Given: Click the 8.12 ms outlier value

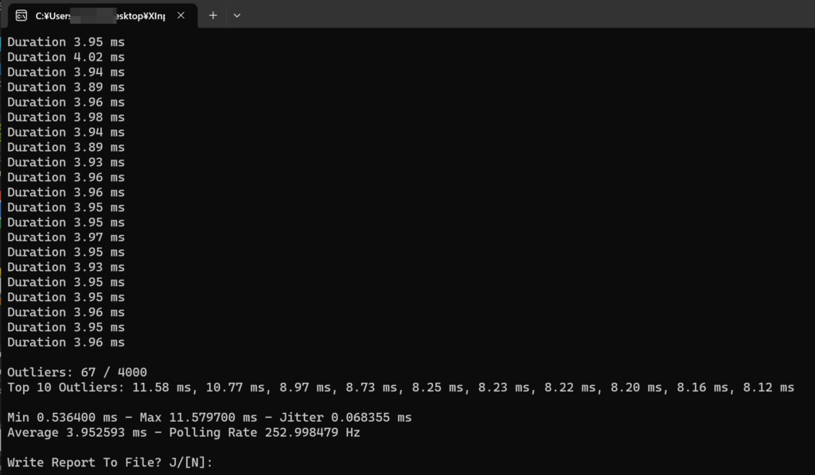Looking at the screenshot, I should [x=768, y=388].
